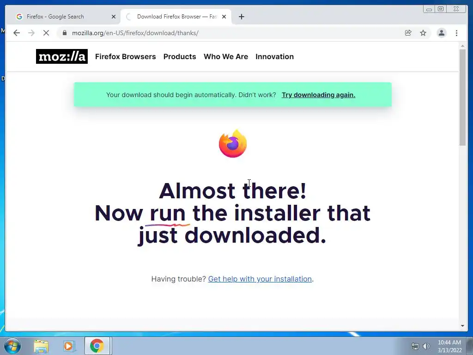Click the volume speaker tray icon
The image size is (473, 355).
pyautogui.click(x=426, y=346)
